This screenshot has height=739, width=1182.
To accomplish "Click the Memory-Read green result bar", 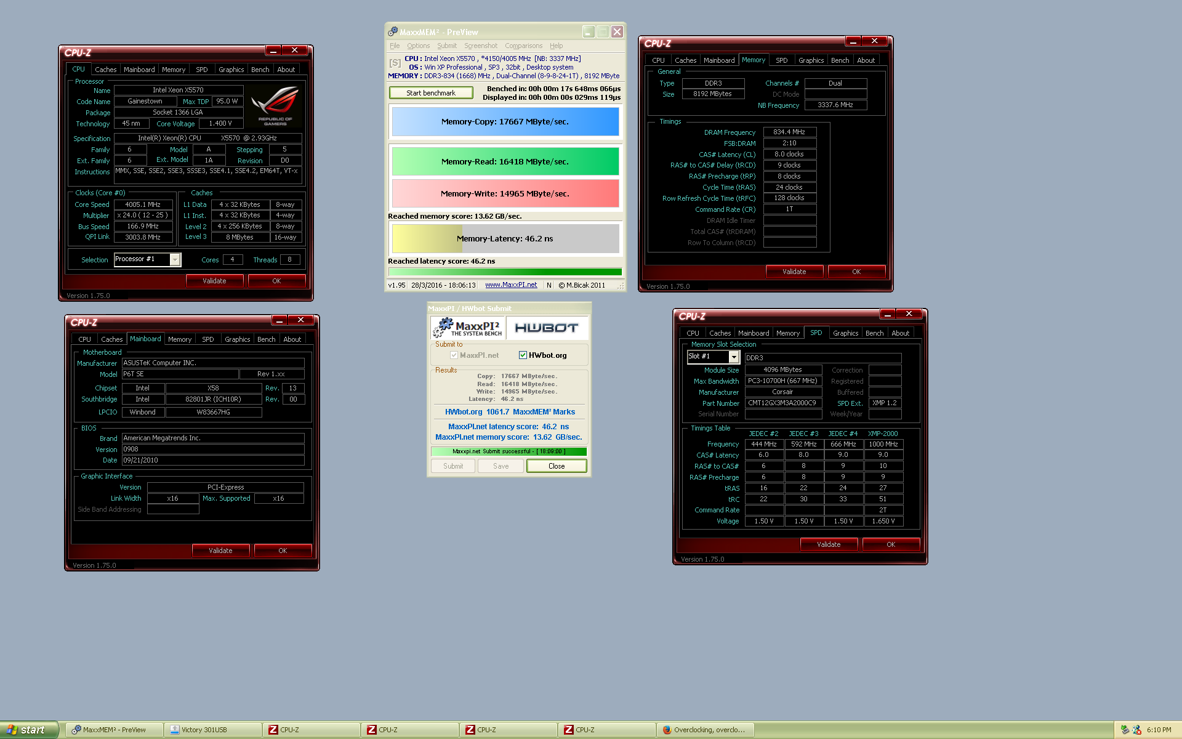I will 505,161.
